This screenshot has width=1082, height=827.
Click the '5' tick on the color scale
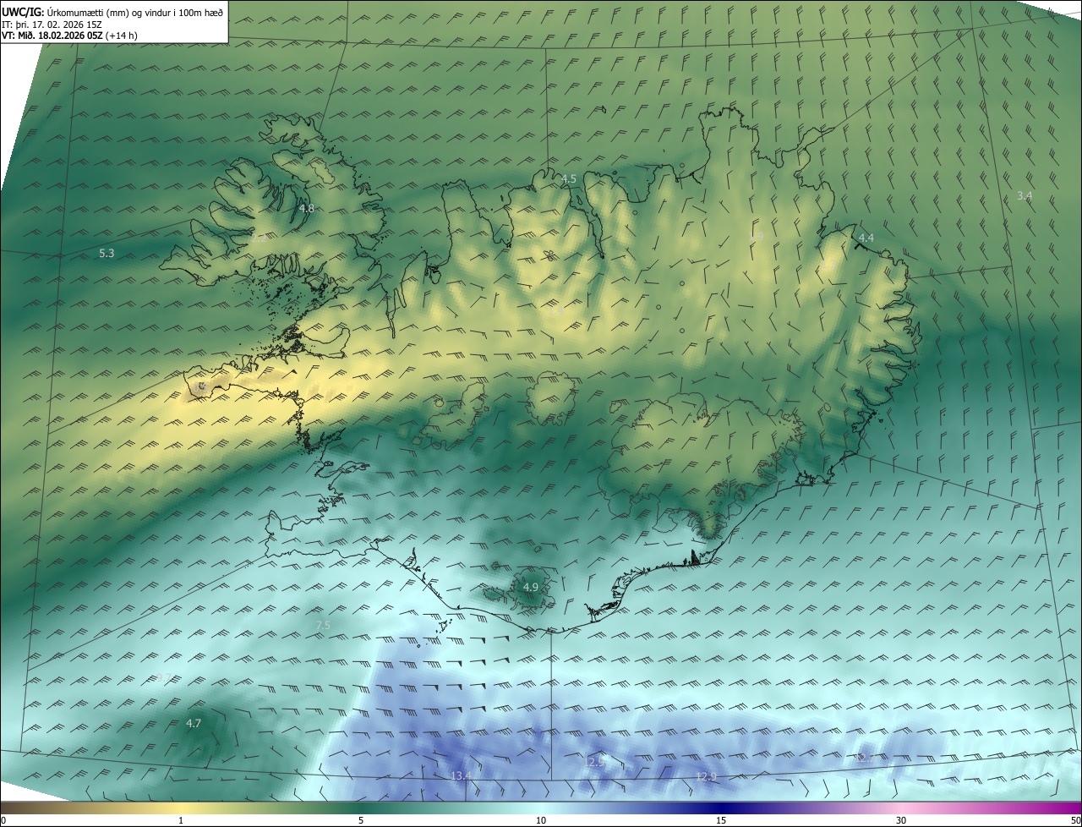[x=361, y=820]
